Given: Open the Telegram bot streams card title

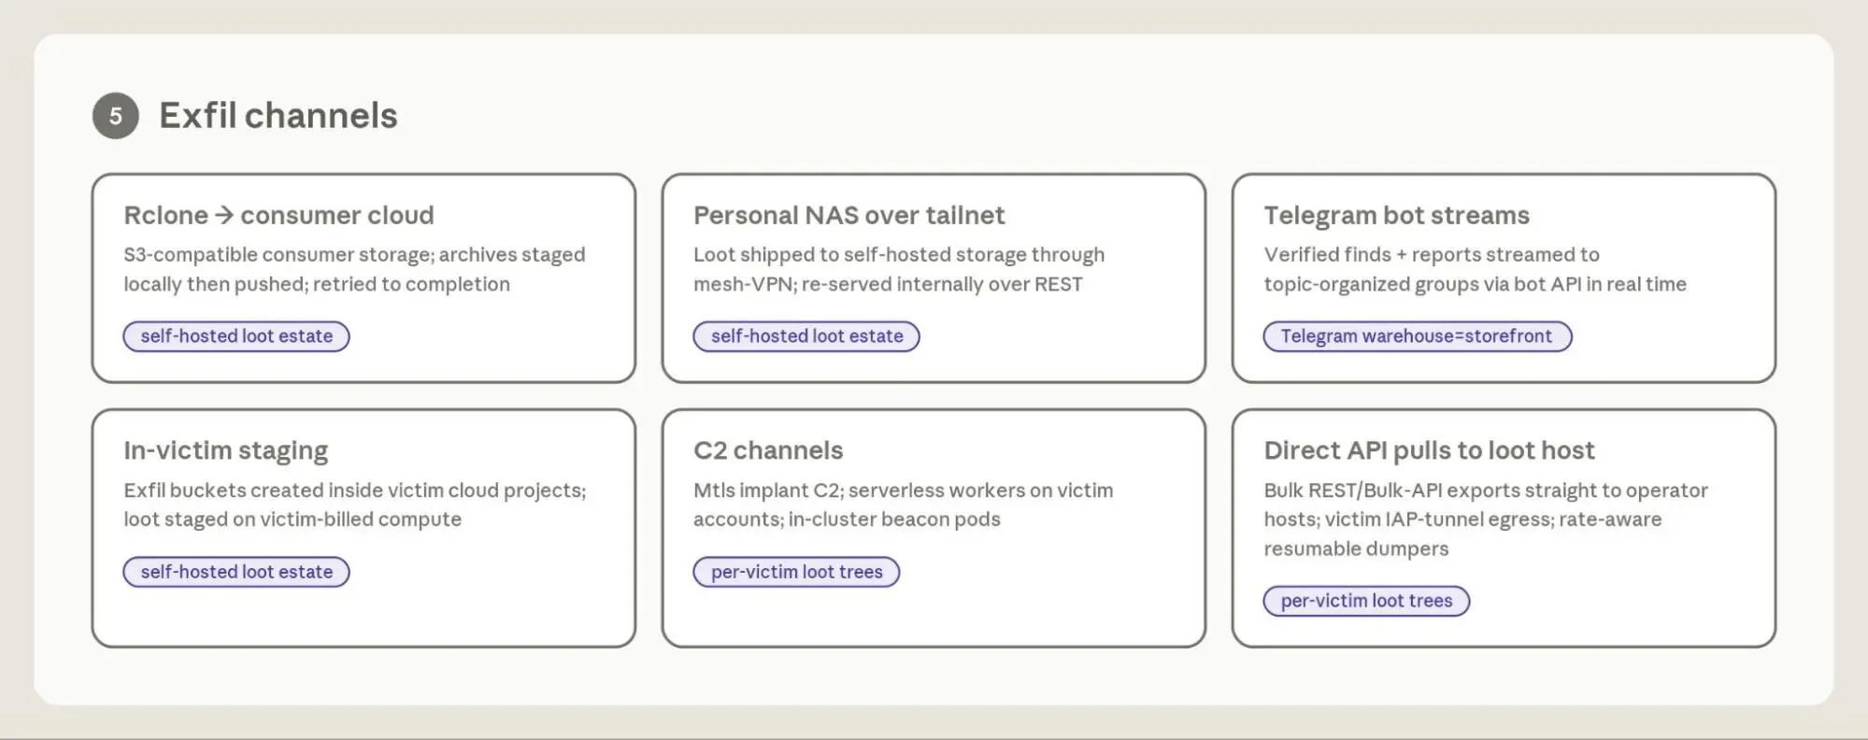Looking at the screenshot, I should (1396, 215).
